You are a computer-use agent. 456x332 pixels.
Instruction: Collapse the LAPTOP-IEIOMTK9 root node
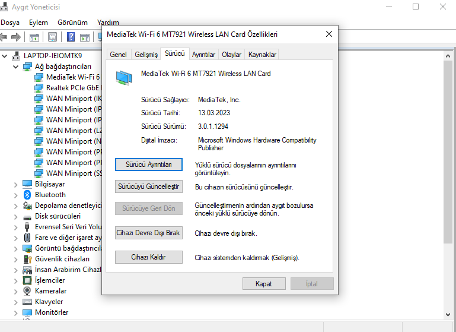point(4,56)
